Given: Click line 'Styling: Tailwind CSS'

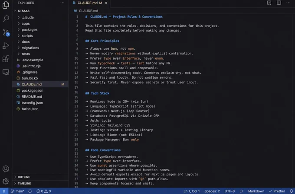Looking at the screenshot, I should (x=108, y=125).
